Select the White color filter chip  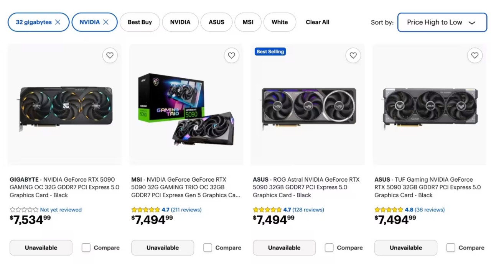point(280,22)
